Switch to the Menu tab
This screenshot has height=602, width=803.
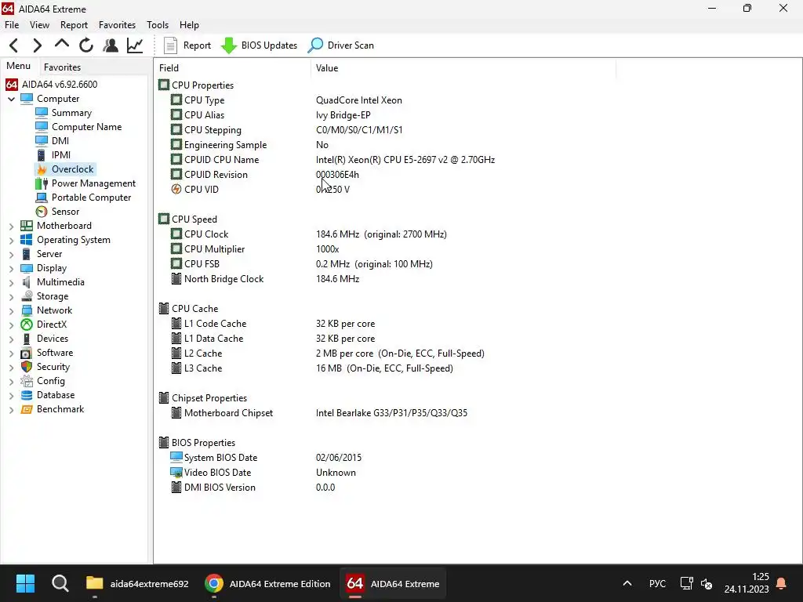pyautogui.click(x=19, y=66)
